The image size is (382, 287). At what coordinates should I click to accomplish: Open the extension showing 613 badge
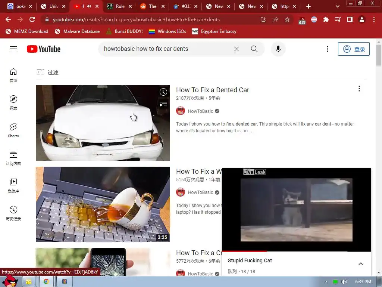(x=302, y=20)
